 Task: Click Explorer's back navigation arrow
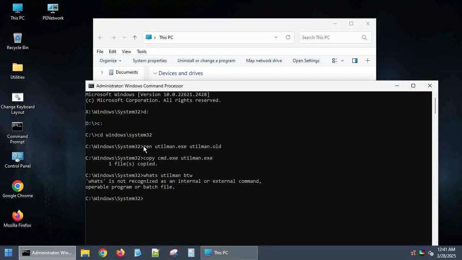101,38
